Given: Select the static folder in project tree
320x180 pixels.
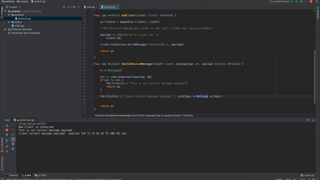Looking at the screenshot, I should [x=18, y=22].
